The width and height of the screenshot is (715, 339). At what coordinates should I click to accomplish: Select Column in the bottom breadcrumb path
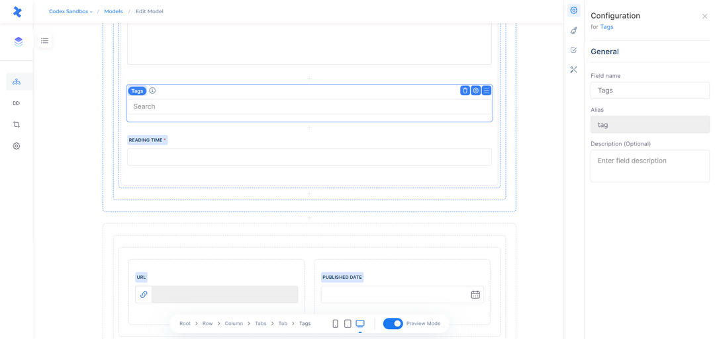coord(234,324)
